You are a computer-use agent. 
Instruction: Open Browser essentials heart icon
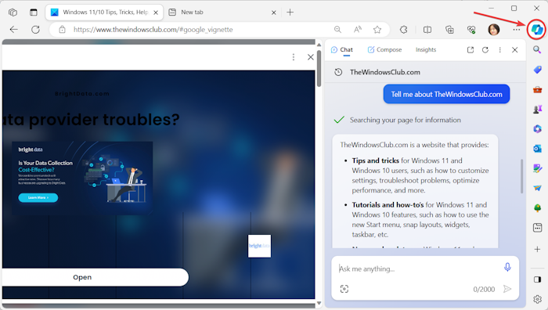click(x=471, y=30)
